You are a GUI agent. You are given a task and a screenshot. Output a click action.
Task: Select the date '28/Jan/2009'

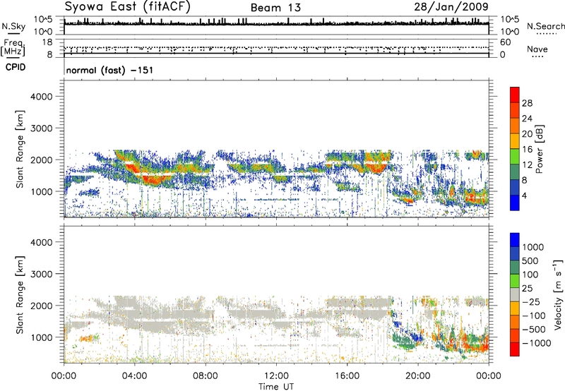tap(451, 7)
